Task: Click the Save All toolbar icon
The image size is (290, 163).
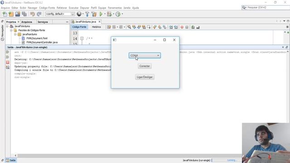Action: (x=24, y=14)
